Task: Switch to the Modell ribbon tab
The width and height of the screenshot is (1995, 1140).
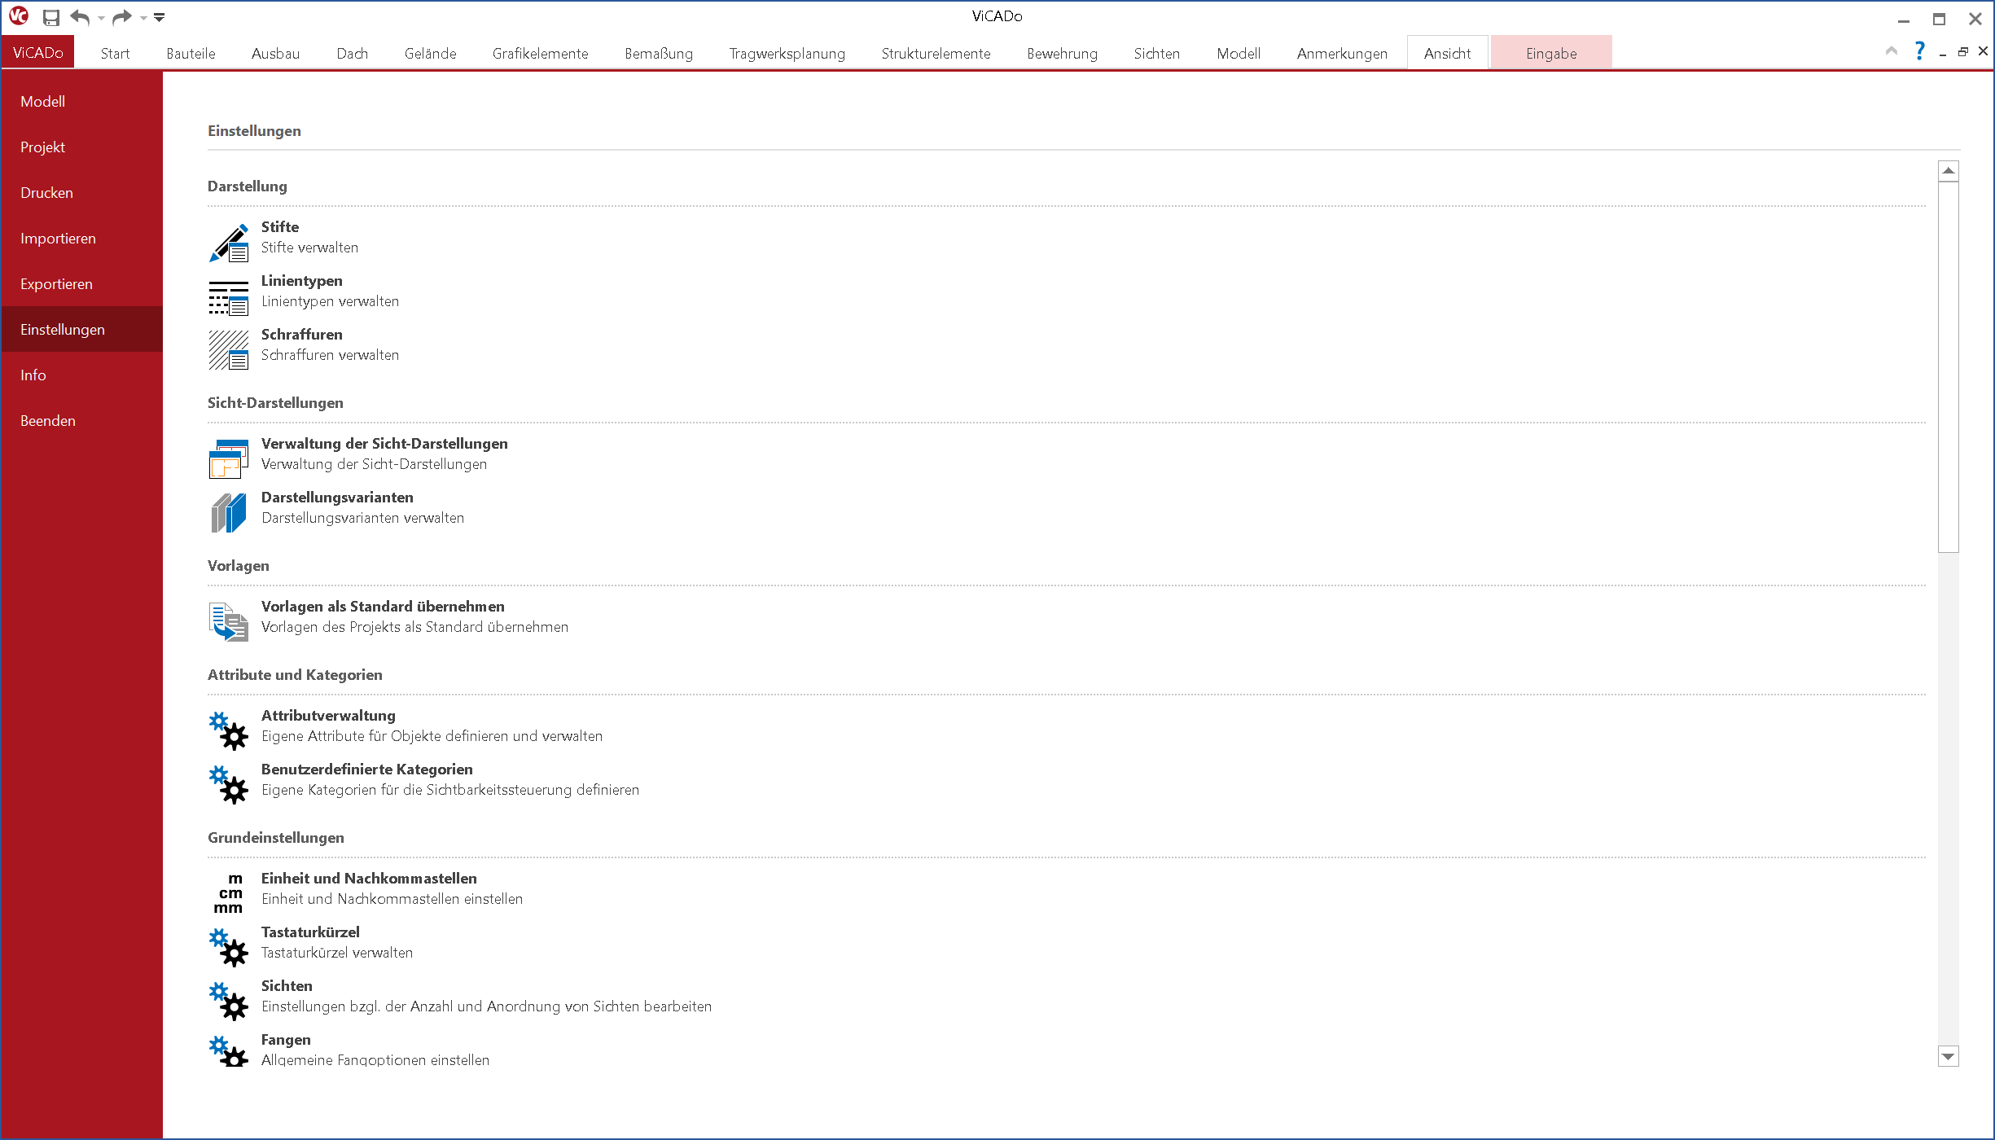Action: [1239, 54]
